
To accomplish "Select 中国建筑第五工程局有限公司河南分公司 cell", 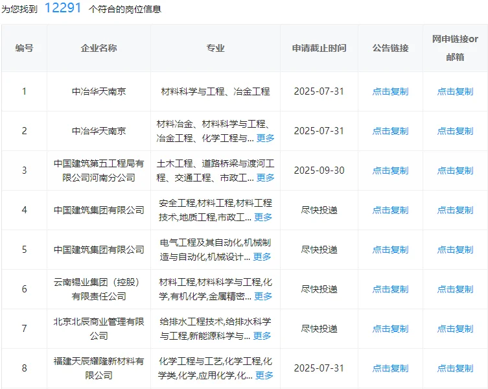I will point(99,171).
